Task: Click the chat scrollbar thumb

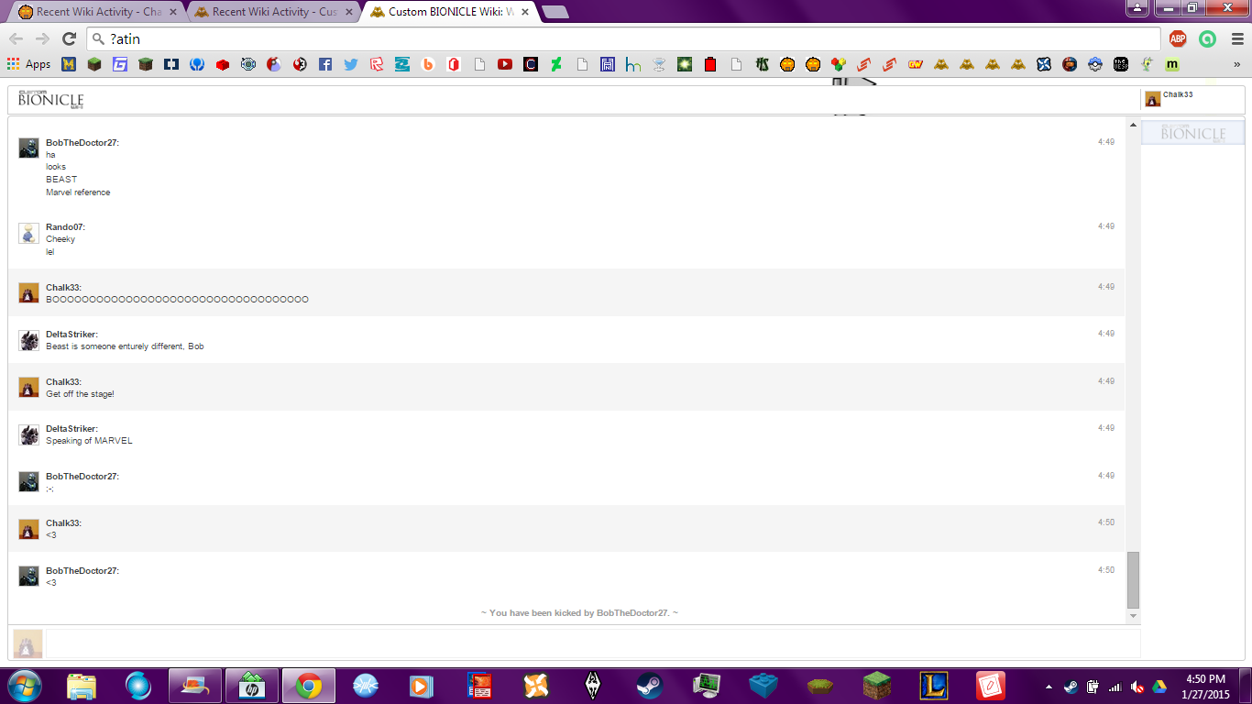Action: point(1133,580)
